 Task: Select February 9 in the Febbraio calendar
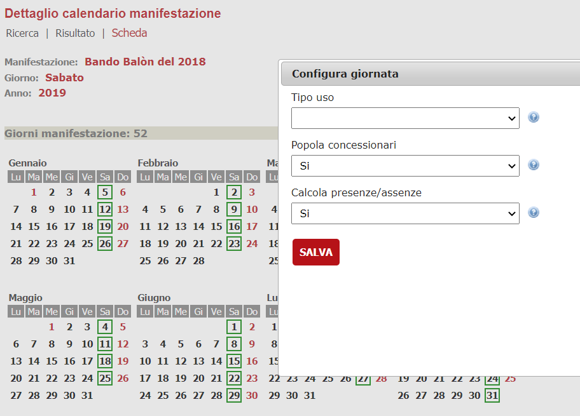pyautogui.click(x=233, y=210)
